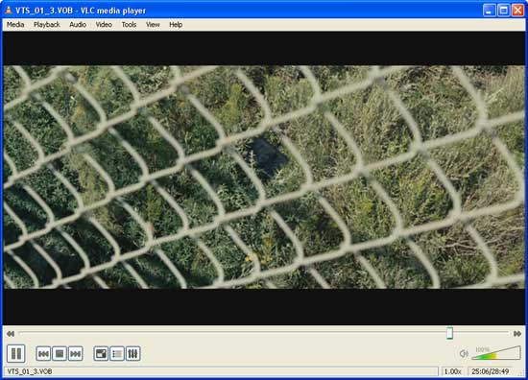Click the VLC cone icon in title bar
The height and width of the screenshot is (380, 528).
[x=9, y=11]
